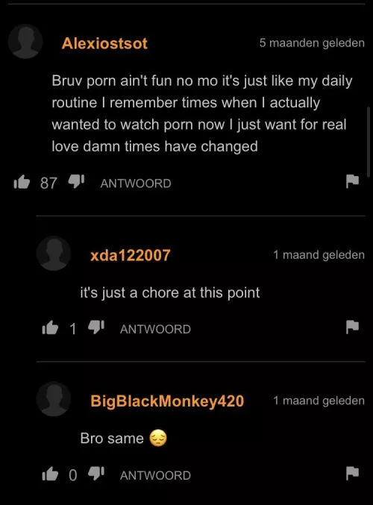The image size is (373, 505).
Task: Reply to xda122007 via ANTWOORD
Action: 155,329
